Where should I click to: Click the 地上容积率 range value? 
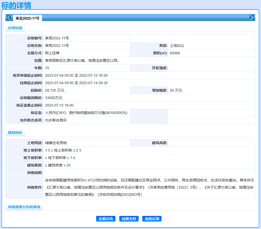[x=63, y=151]
